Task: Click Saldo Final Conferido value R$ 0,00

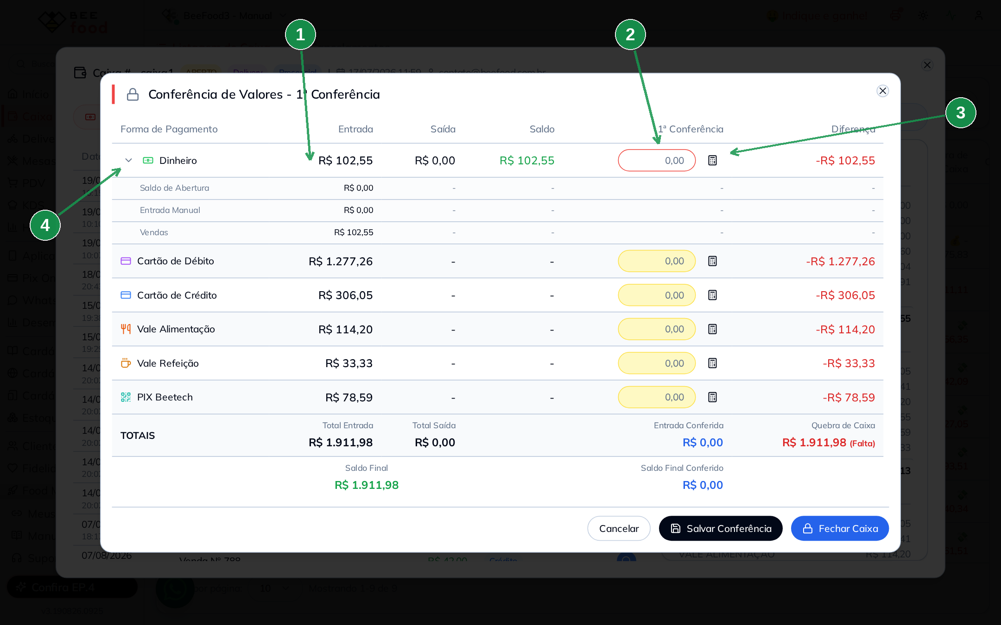Action: click(703, 485)
